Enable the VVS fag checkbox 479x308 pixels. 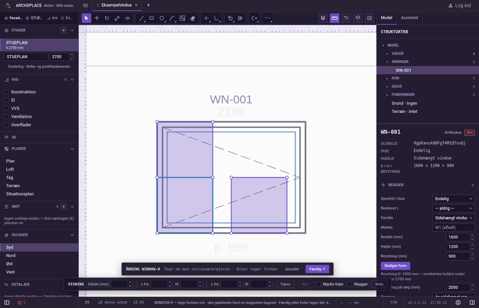click(6, 108)
